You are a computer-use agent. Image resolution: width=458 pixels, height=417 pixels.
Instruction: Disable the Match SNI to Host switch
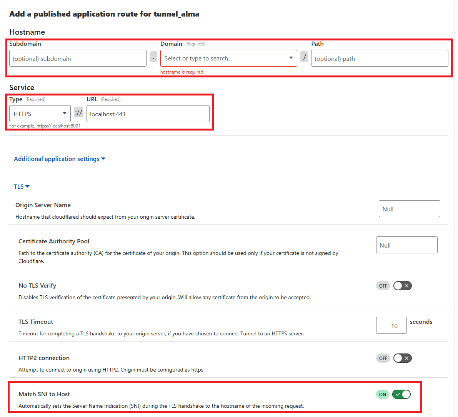point(401,394)
